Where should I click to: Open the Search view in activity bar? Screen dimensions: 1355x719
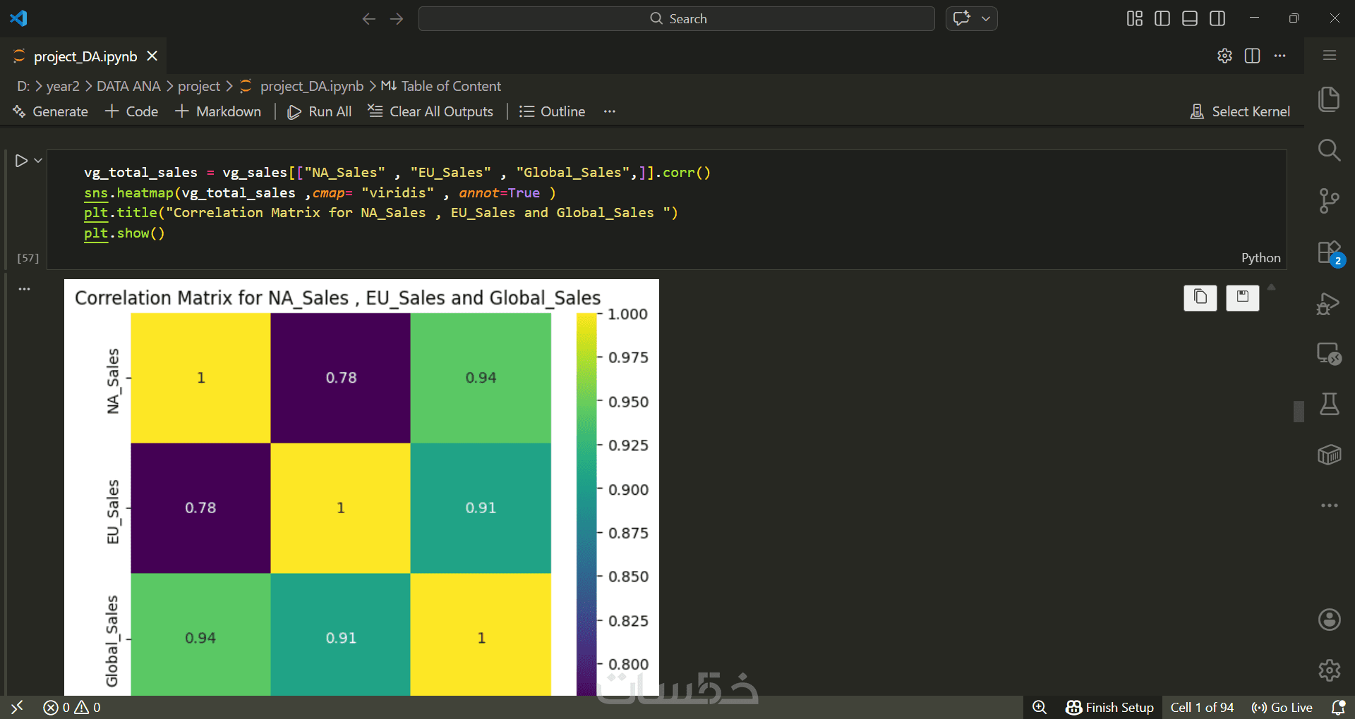(1329, 150)
